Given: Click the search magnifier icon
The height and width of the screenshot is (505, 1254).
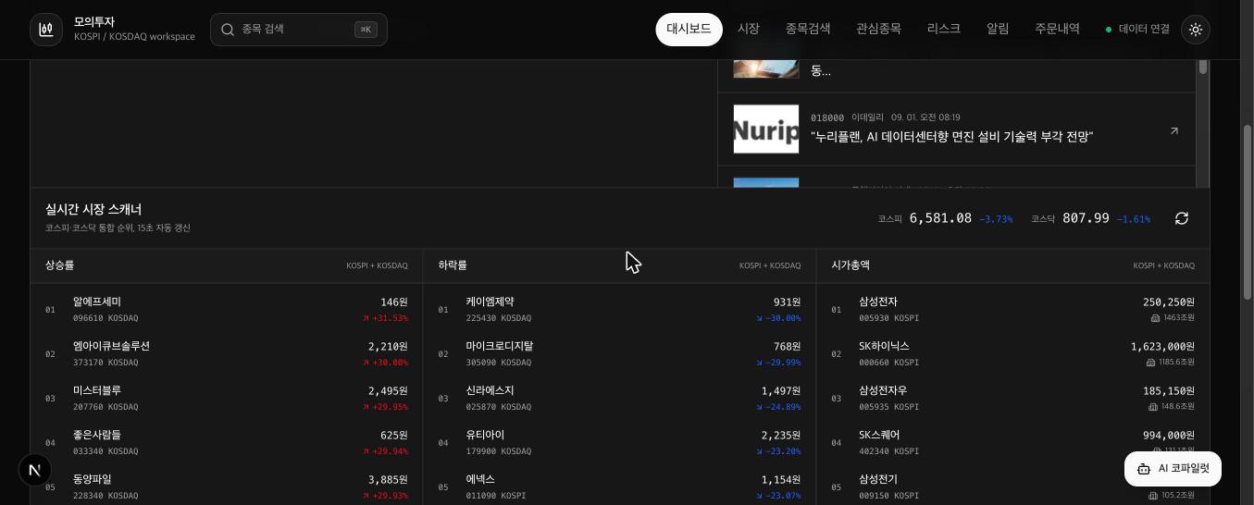Looking at the screenshot, I should (227, 30).
